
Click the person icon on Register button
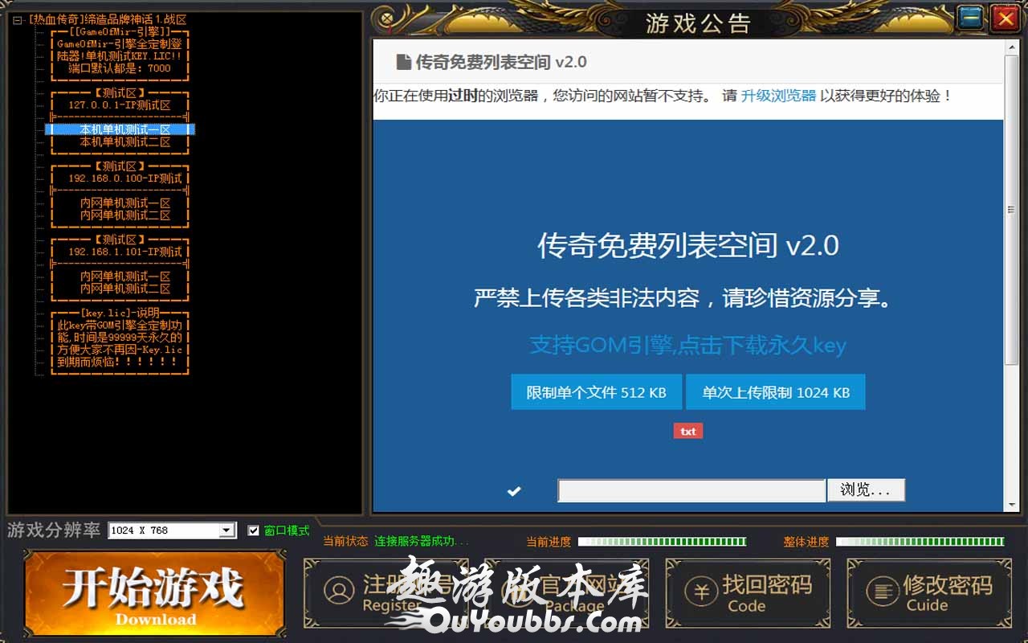click(x=339, y=591)
